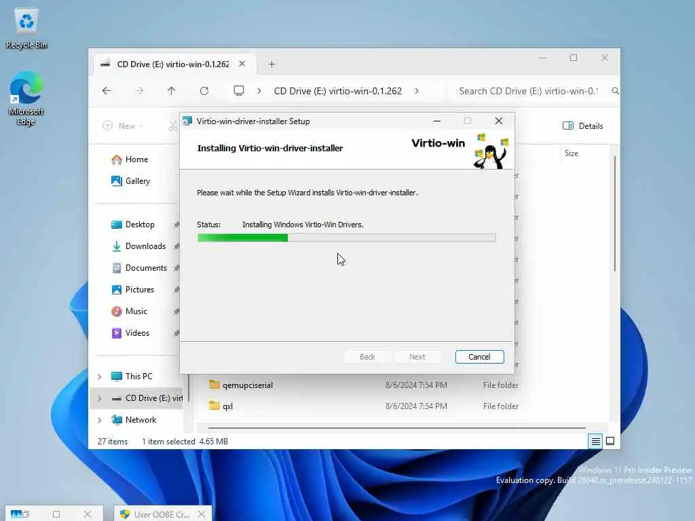The height and width of the screenshot is (521, 695).
Task: Click the Virtio-win Setup title bar icon
Action: tap(187, 121)
